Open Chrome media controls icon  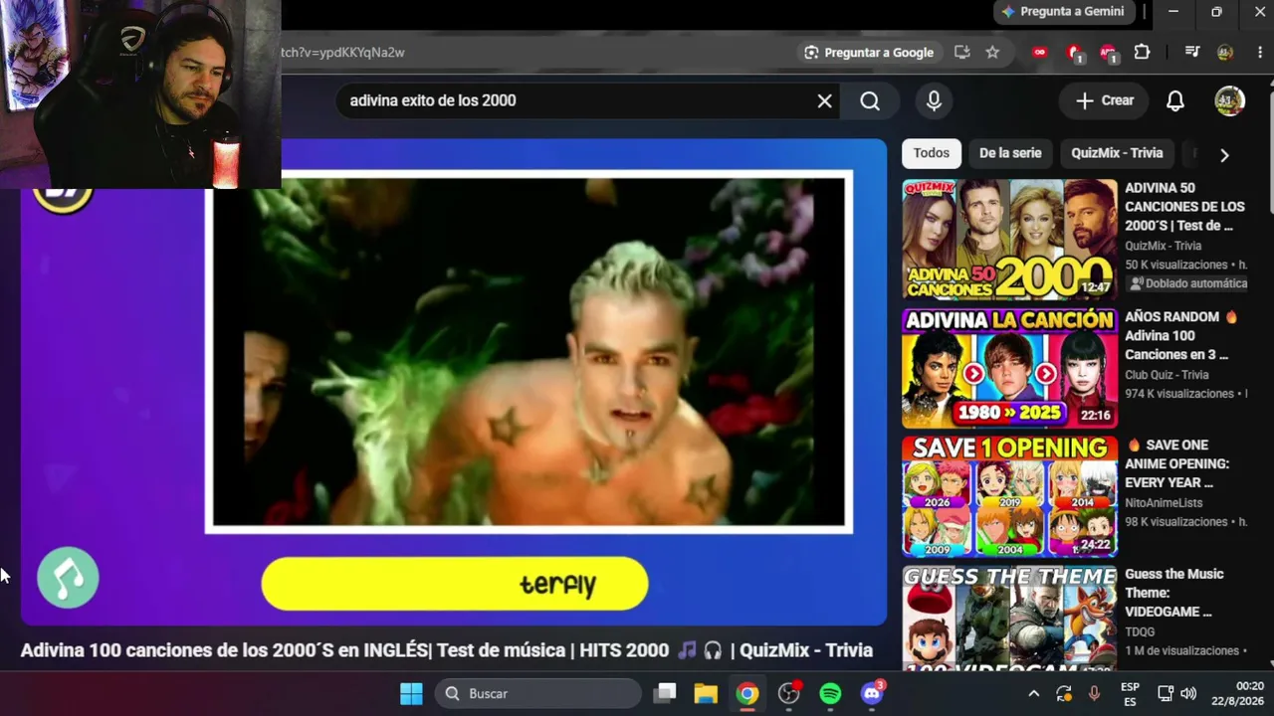tap(1192, 53)
